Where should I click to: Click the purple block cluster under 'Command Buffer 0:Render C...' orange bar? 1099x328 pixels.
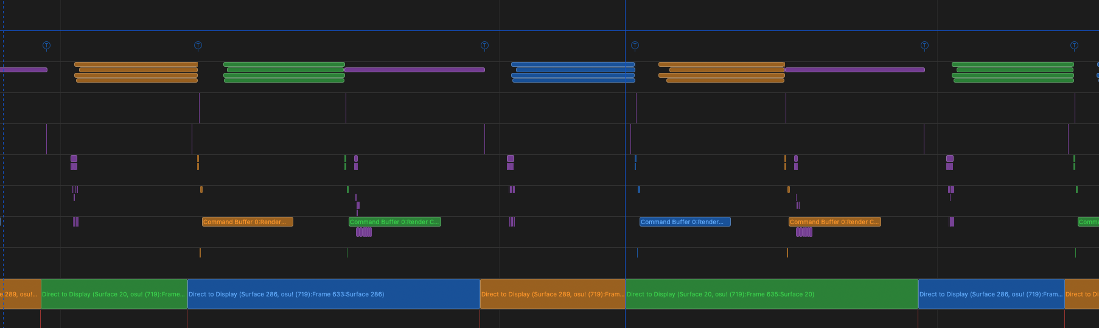[804, 232]
